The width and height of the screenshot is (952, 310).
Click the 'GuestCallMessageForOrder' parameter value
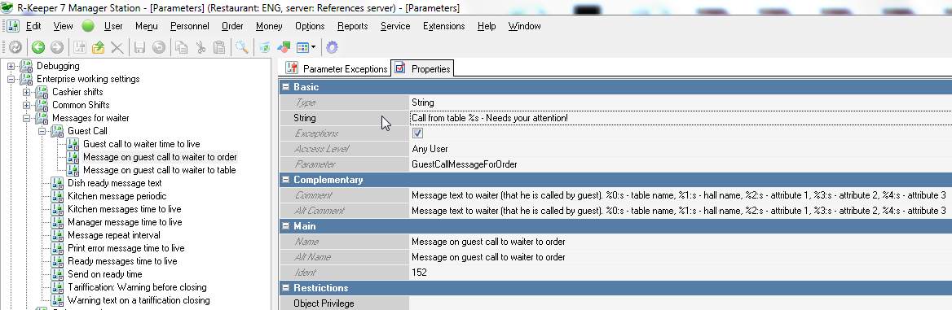click(465, 164)
